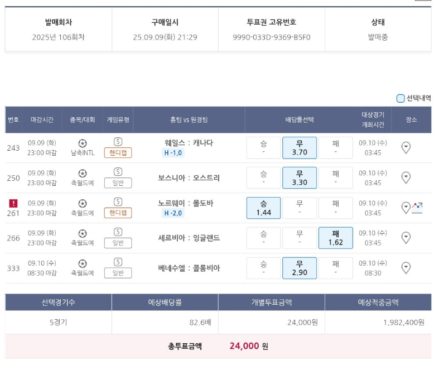Open location pin for match 250

406,177
